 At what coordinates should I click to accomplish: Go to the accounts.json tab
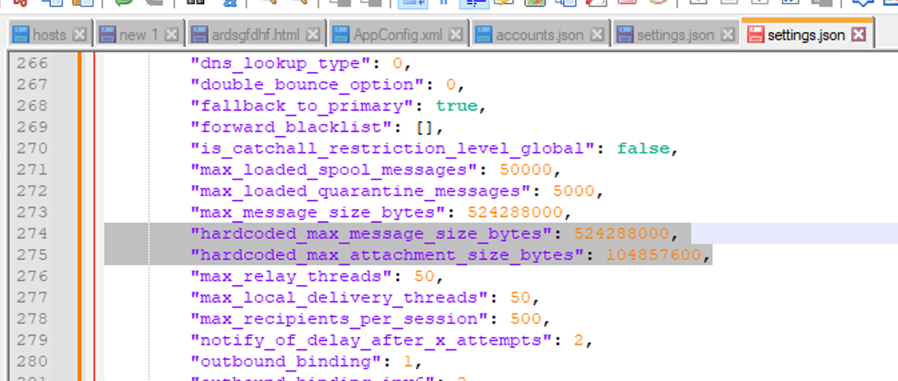tap(539, 35)
